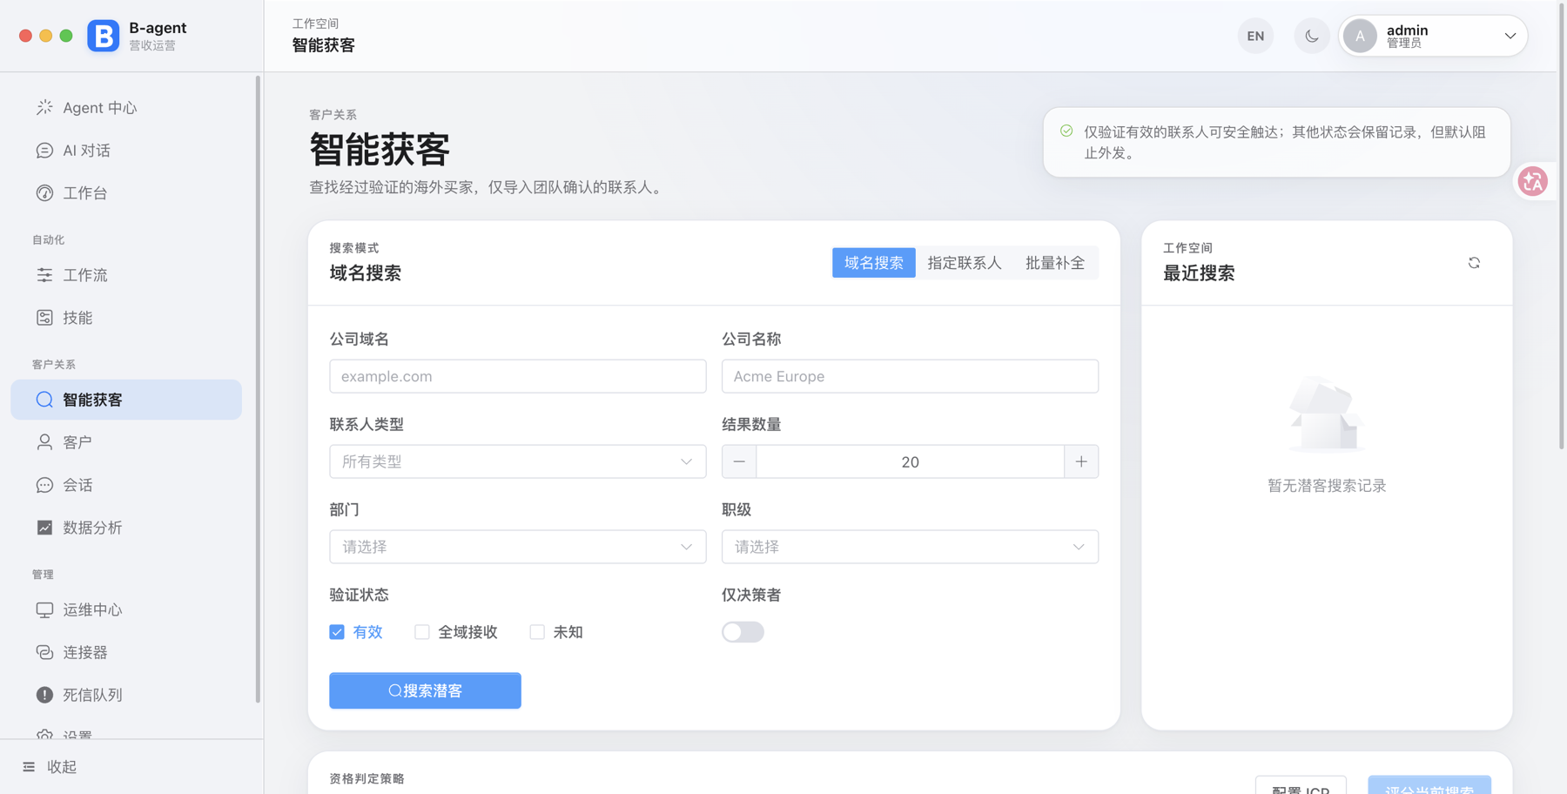Viewport: 1567px width, 794px height.
Task: Click the 搜索潜客 button
Action: [x=425, y=690]
